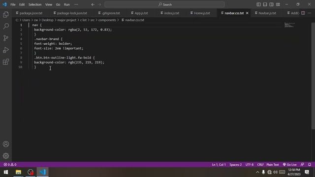Change encoding via UTF-8
315x177 pixels.
(x=250, y=165)
